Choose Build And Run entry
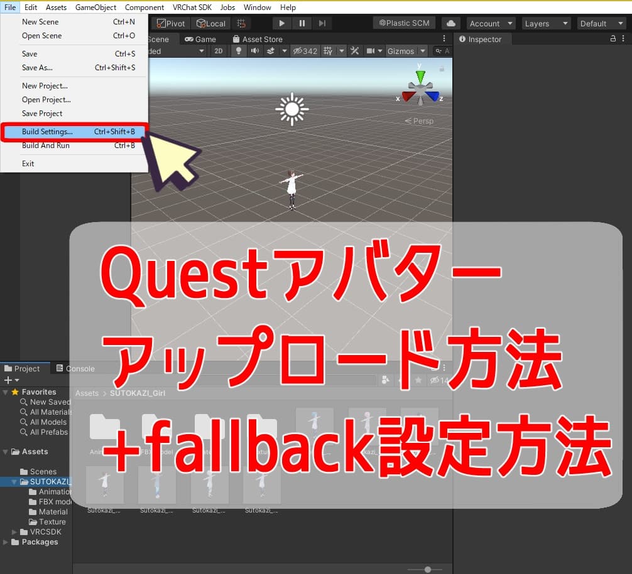The height and width of the screenshot is (574, 632). pyautogui.click(x=74, y=146)
